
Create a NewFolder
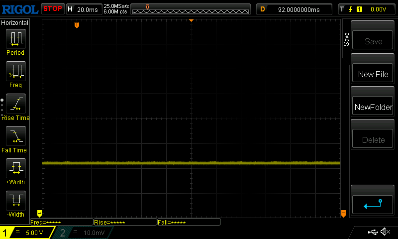372,106
